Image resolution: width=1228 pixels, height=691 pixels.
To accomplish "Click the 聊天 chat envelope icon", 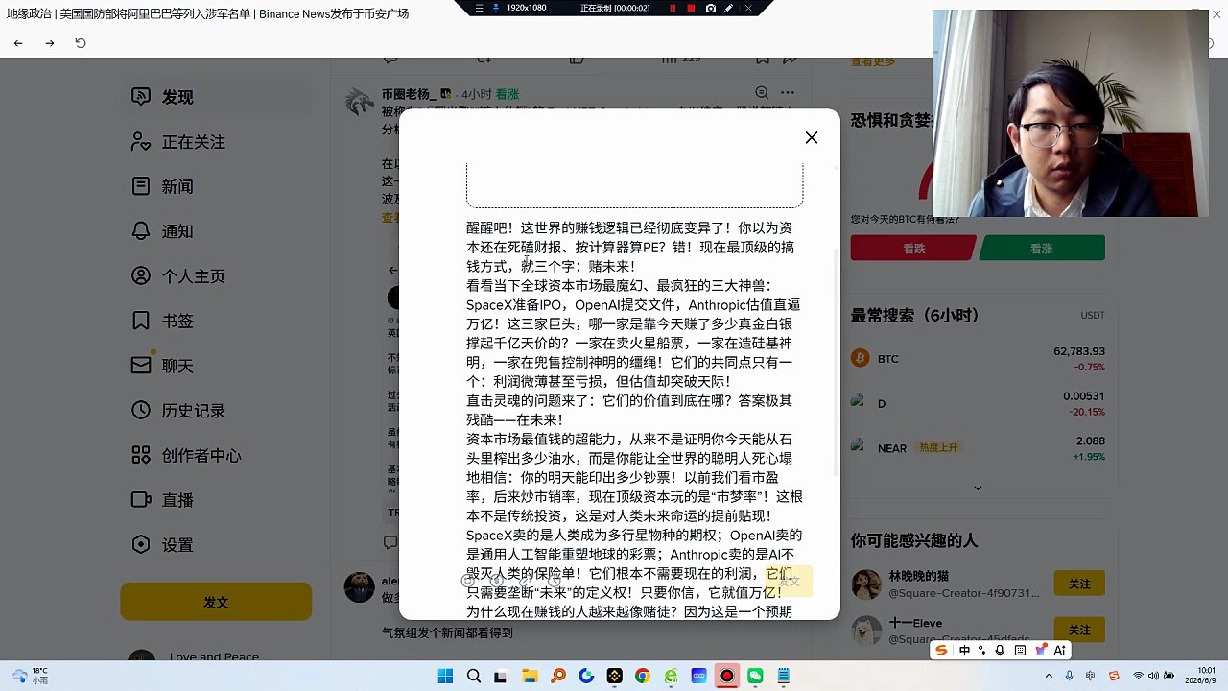I will (141, 365).
